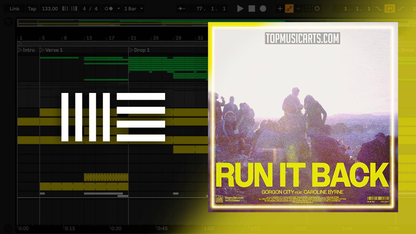Open the metronome settings dropdown arrow
This screenshot has height=234, width=416.
(x=118, y=9)
